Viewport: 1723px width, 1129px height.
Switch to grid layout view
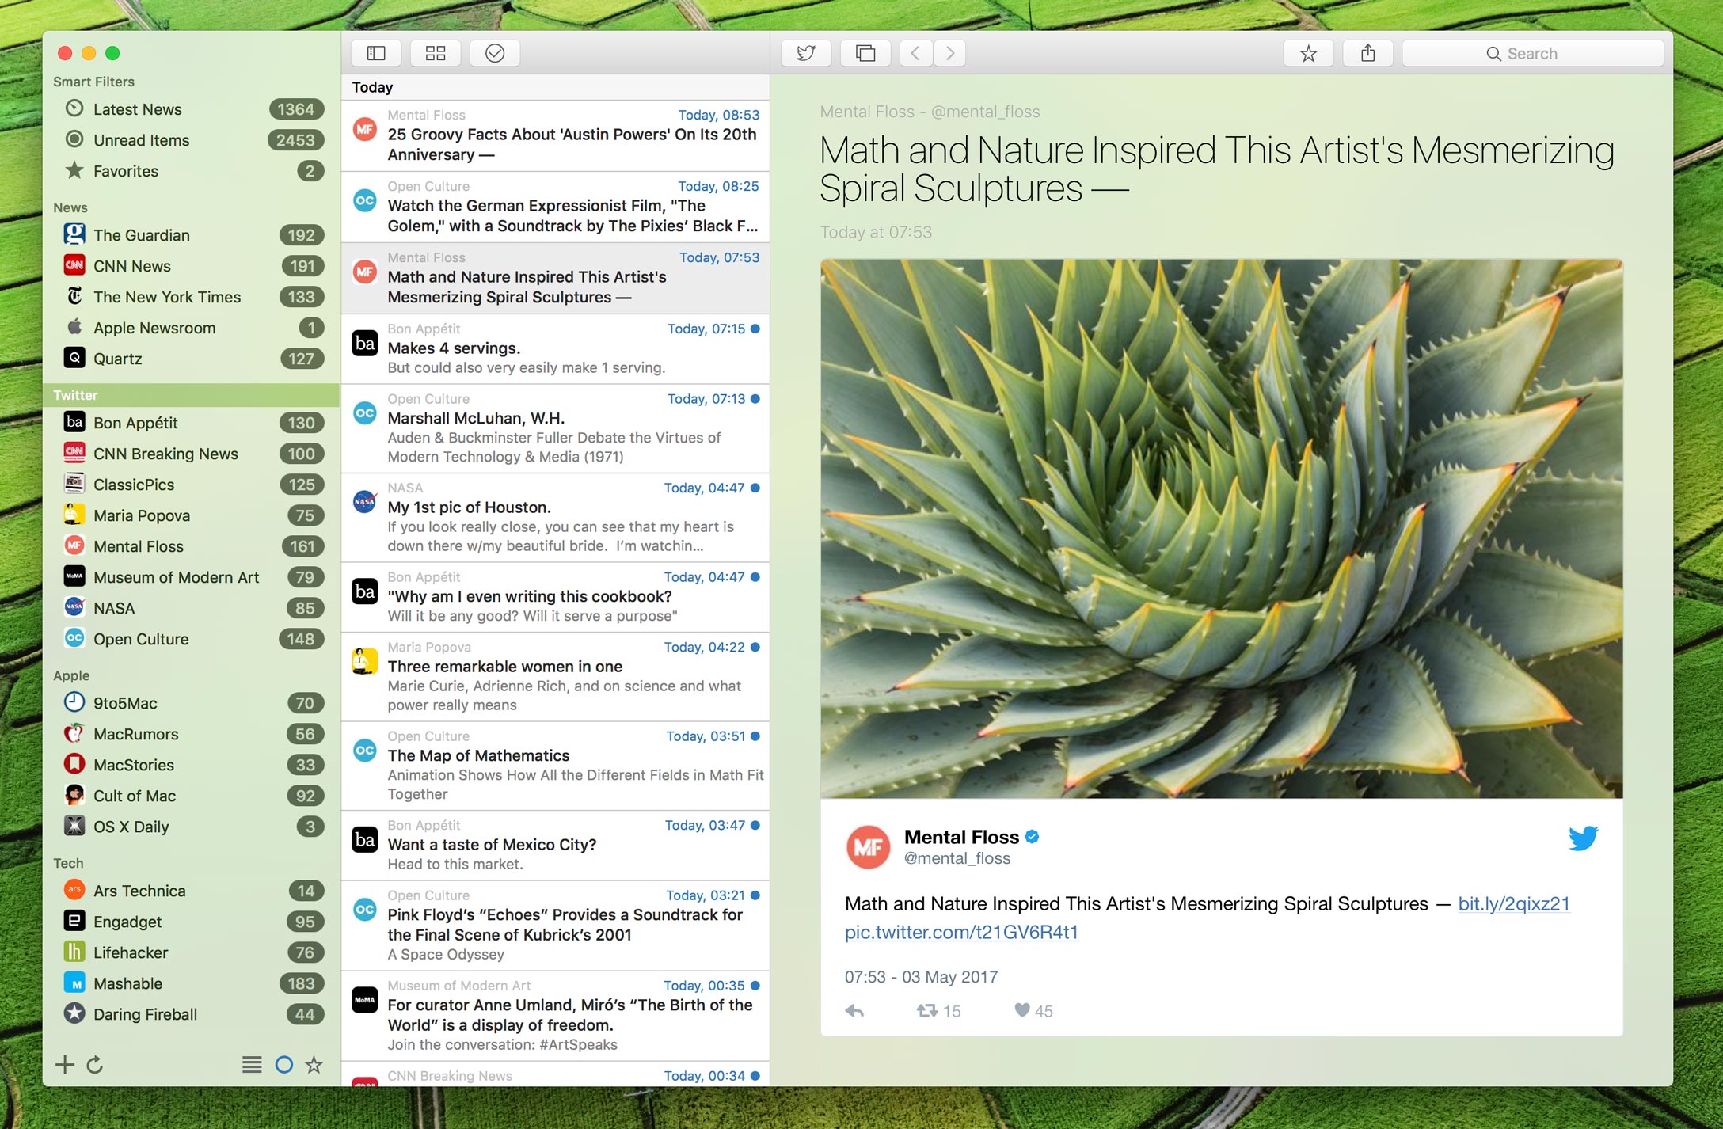436,53
